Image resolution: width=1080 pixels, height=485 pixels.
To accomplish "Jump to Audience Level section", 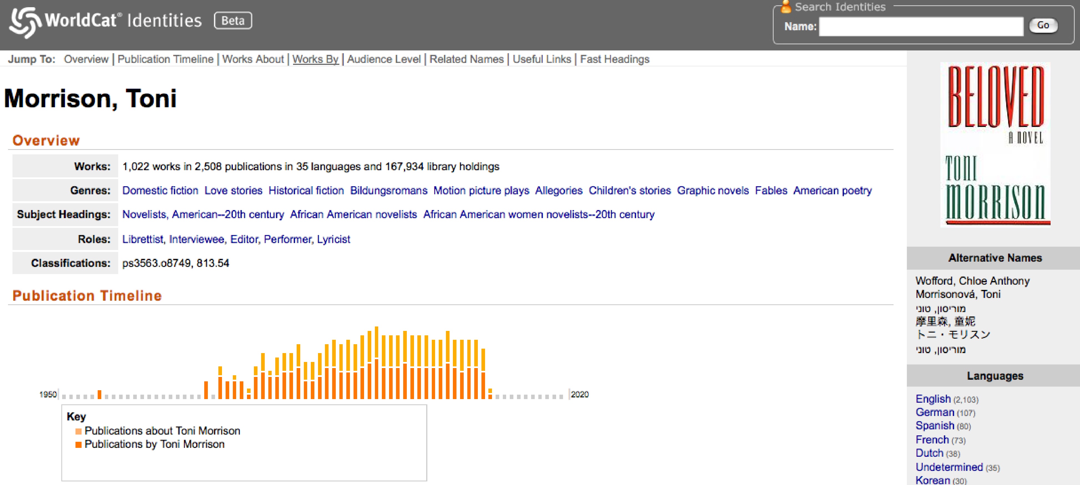I will (383, 59).
